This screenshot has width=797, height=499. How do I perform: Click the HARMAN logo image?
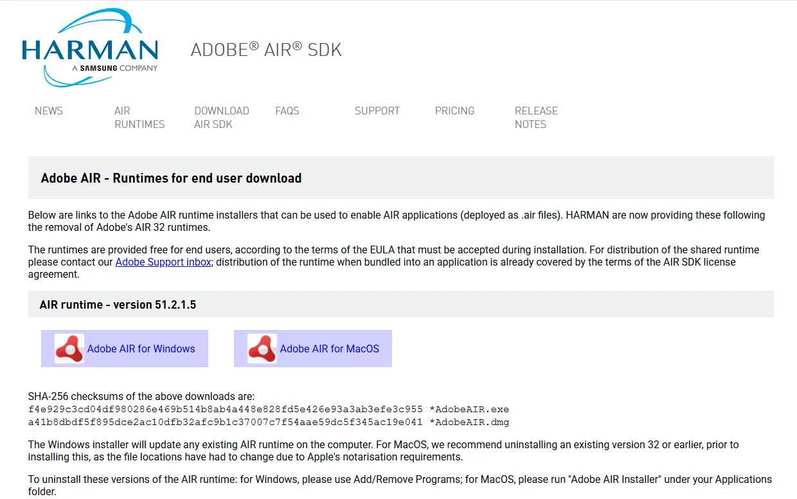[90, 49]
